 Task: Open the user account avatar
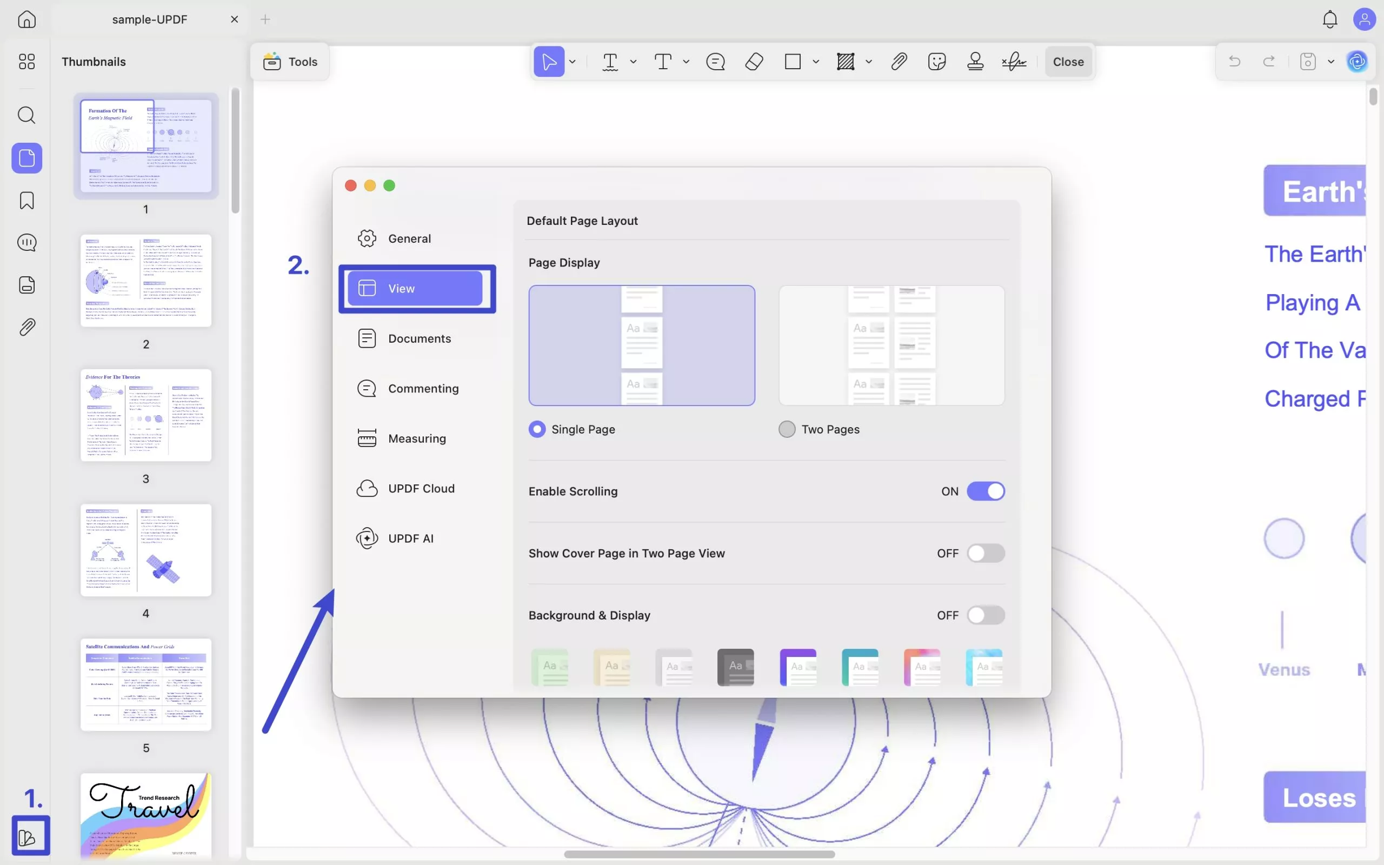click(x=1364, y=19)
